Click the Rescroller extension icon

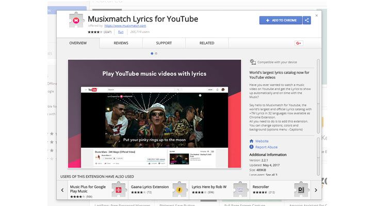[x=301, y=190]
